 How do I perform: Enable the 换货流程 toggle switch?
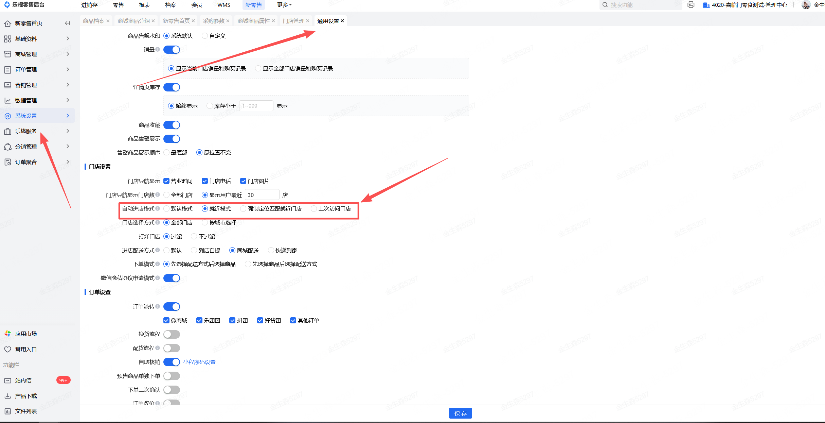(172, 334)
